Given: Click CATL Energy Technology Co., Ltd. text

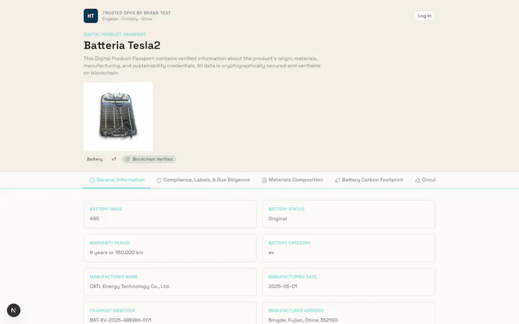Looking at the screenshot, I should pyautogui.click(x=130, y=286).
